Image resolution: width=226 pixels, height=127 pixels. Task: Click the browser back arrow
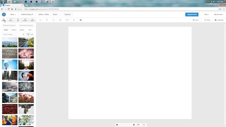pos(2,9)
